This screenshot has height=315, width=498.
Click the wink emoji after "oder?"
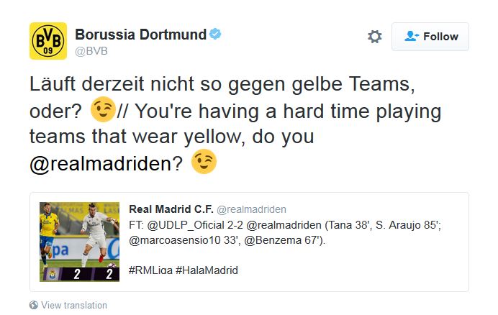tap(104, 111)
